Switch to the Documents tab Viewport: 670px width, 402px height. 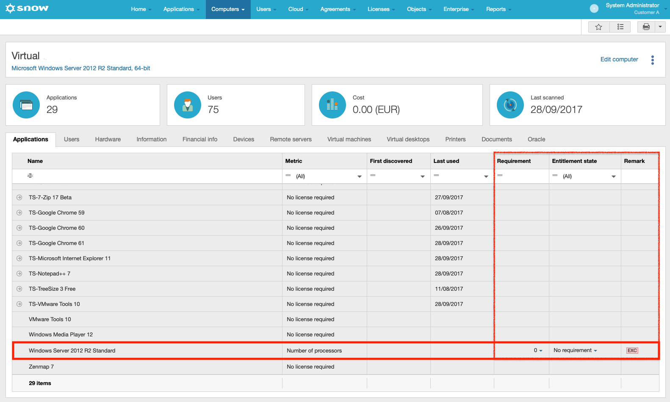click(x=497, y=139)
